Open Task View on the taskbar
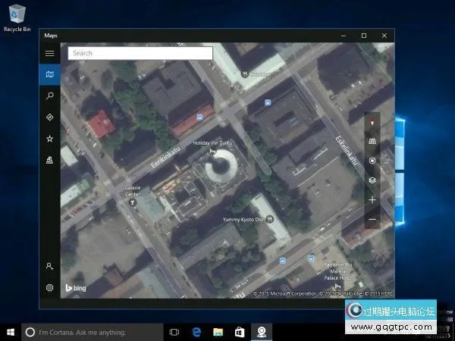Image resolution: width=455 pixels, height=341 pixels. pyautogui.click(x=174, y=332)
